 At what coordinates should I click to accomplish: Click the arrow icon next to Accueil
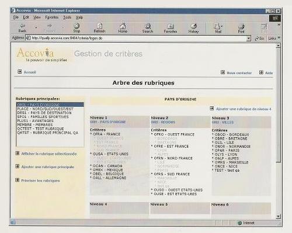(x=20, y=72)
